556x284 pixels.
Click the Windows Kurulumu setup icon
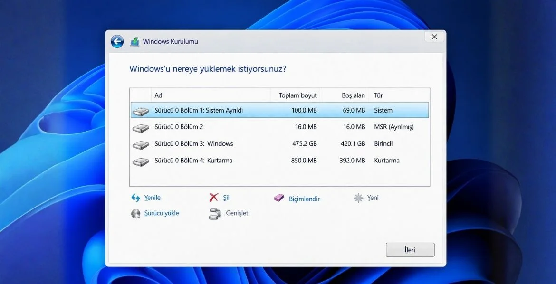(135, 41)
